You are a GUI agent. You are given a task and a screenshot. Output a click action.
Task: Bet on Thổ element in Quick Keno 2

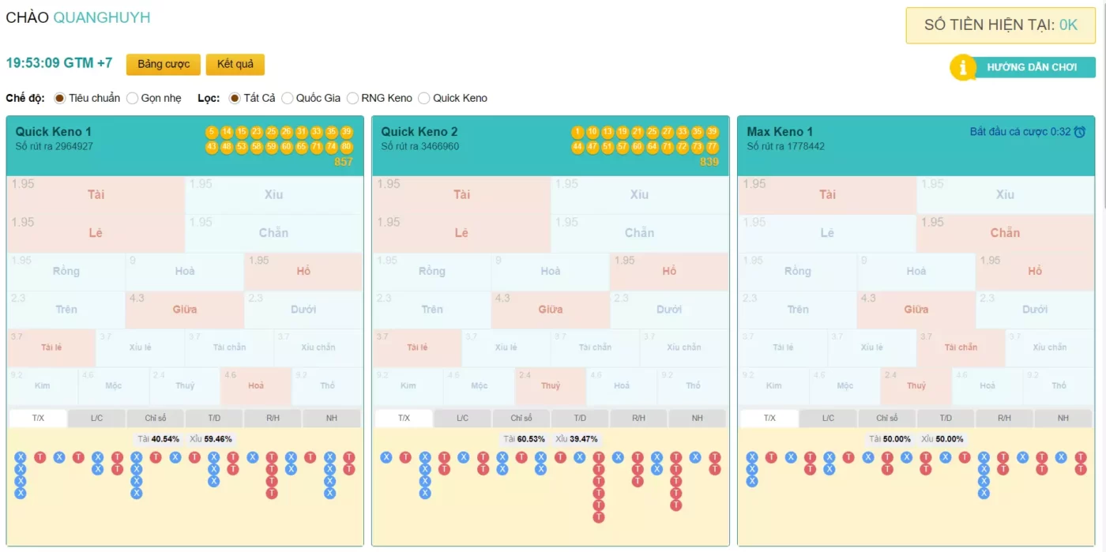click(x=693, y=385)
